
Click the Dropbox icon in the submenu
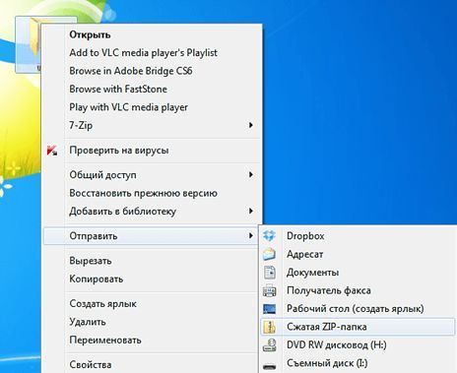(270, 235)
